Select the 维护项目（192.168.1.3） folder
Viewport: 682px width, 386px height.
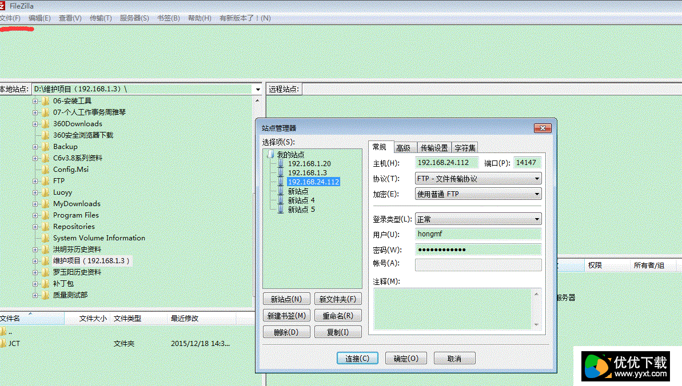[x=91, y=261]
